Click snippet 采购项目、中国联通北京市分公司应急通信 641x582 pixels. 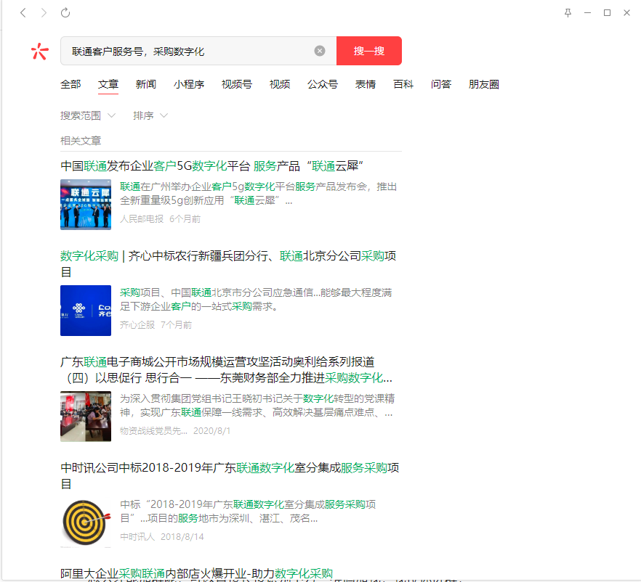pyautogui.click(x=256, y=299)
